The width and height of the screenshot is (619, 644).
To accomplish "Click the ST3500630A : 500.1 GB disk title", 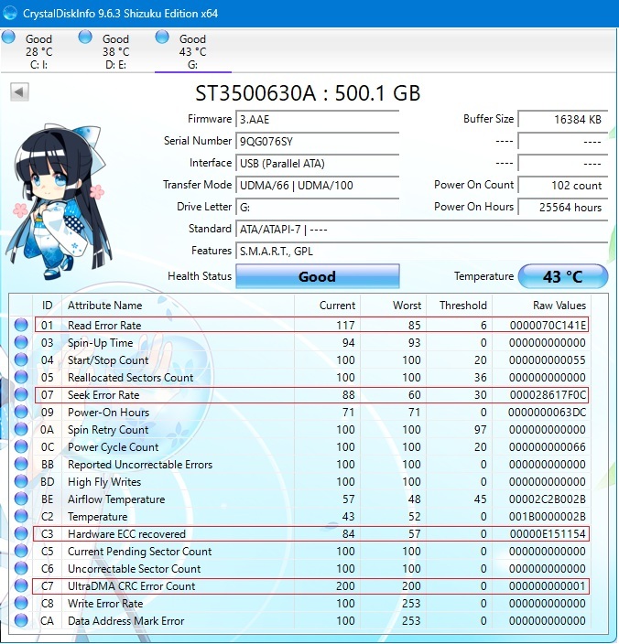I will tap(308, 92).
